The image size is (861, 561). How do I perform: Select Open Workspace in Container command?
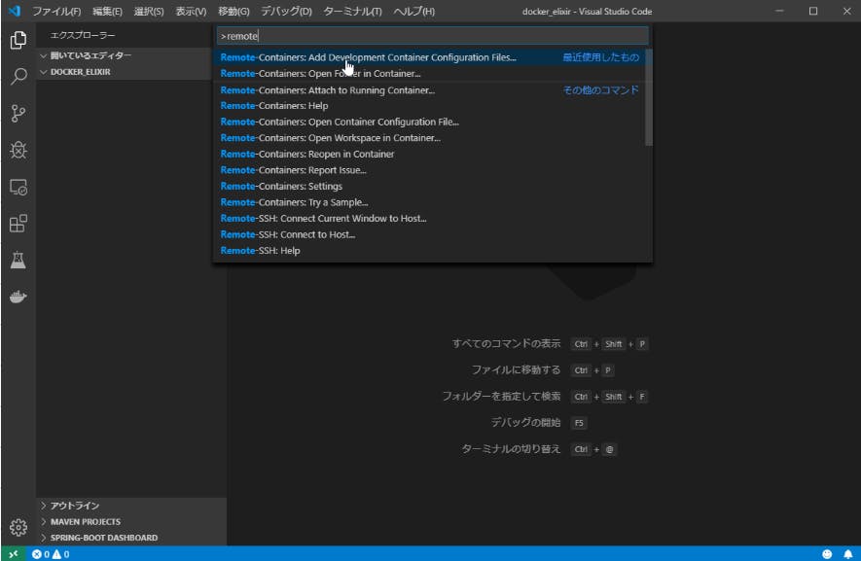(x=429, y=138)
